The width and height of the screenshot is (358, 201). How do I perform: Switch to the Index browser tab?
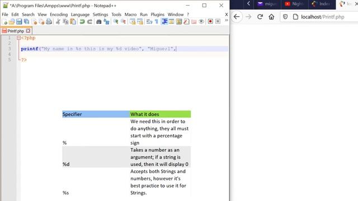(x=322, y=4)
